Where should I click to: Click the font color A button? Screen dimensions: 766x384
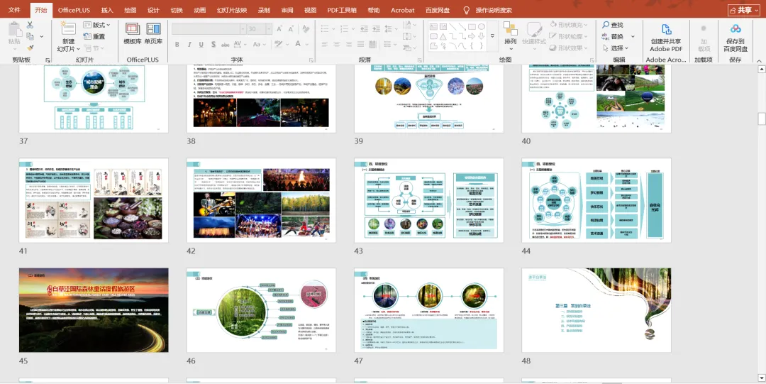pos(298,45)
